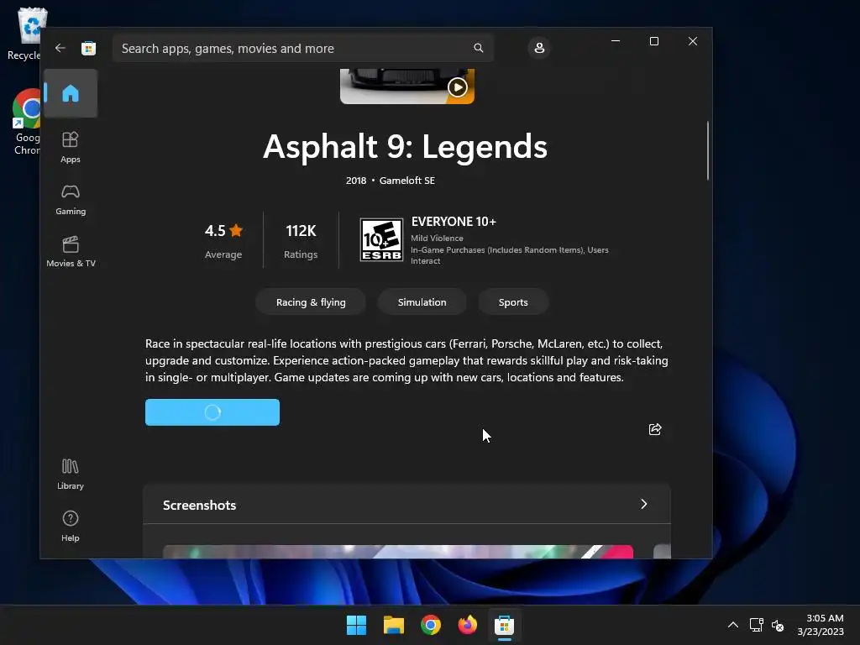Click the blue loading install button

coord(212,412)
